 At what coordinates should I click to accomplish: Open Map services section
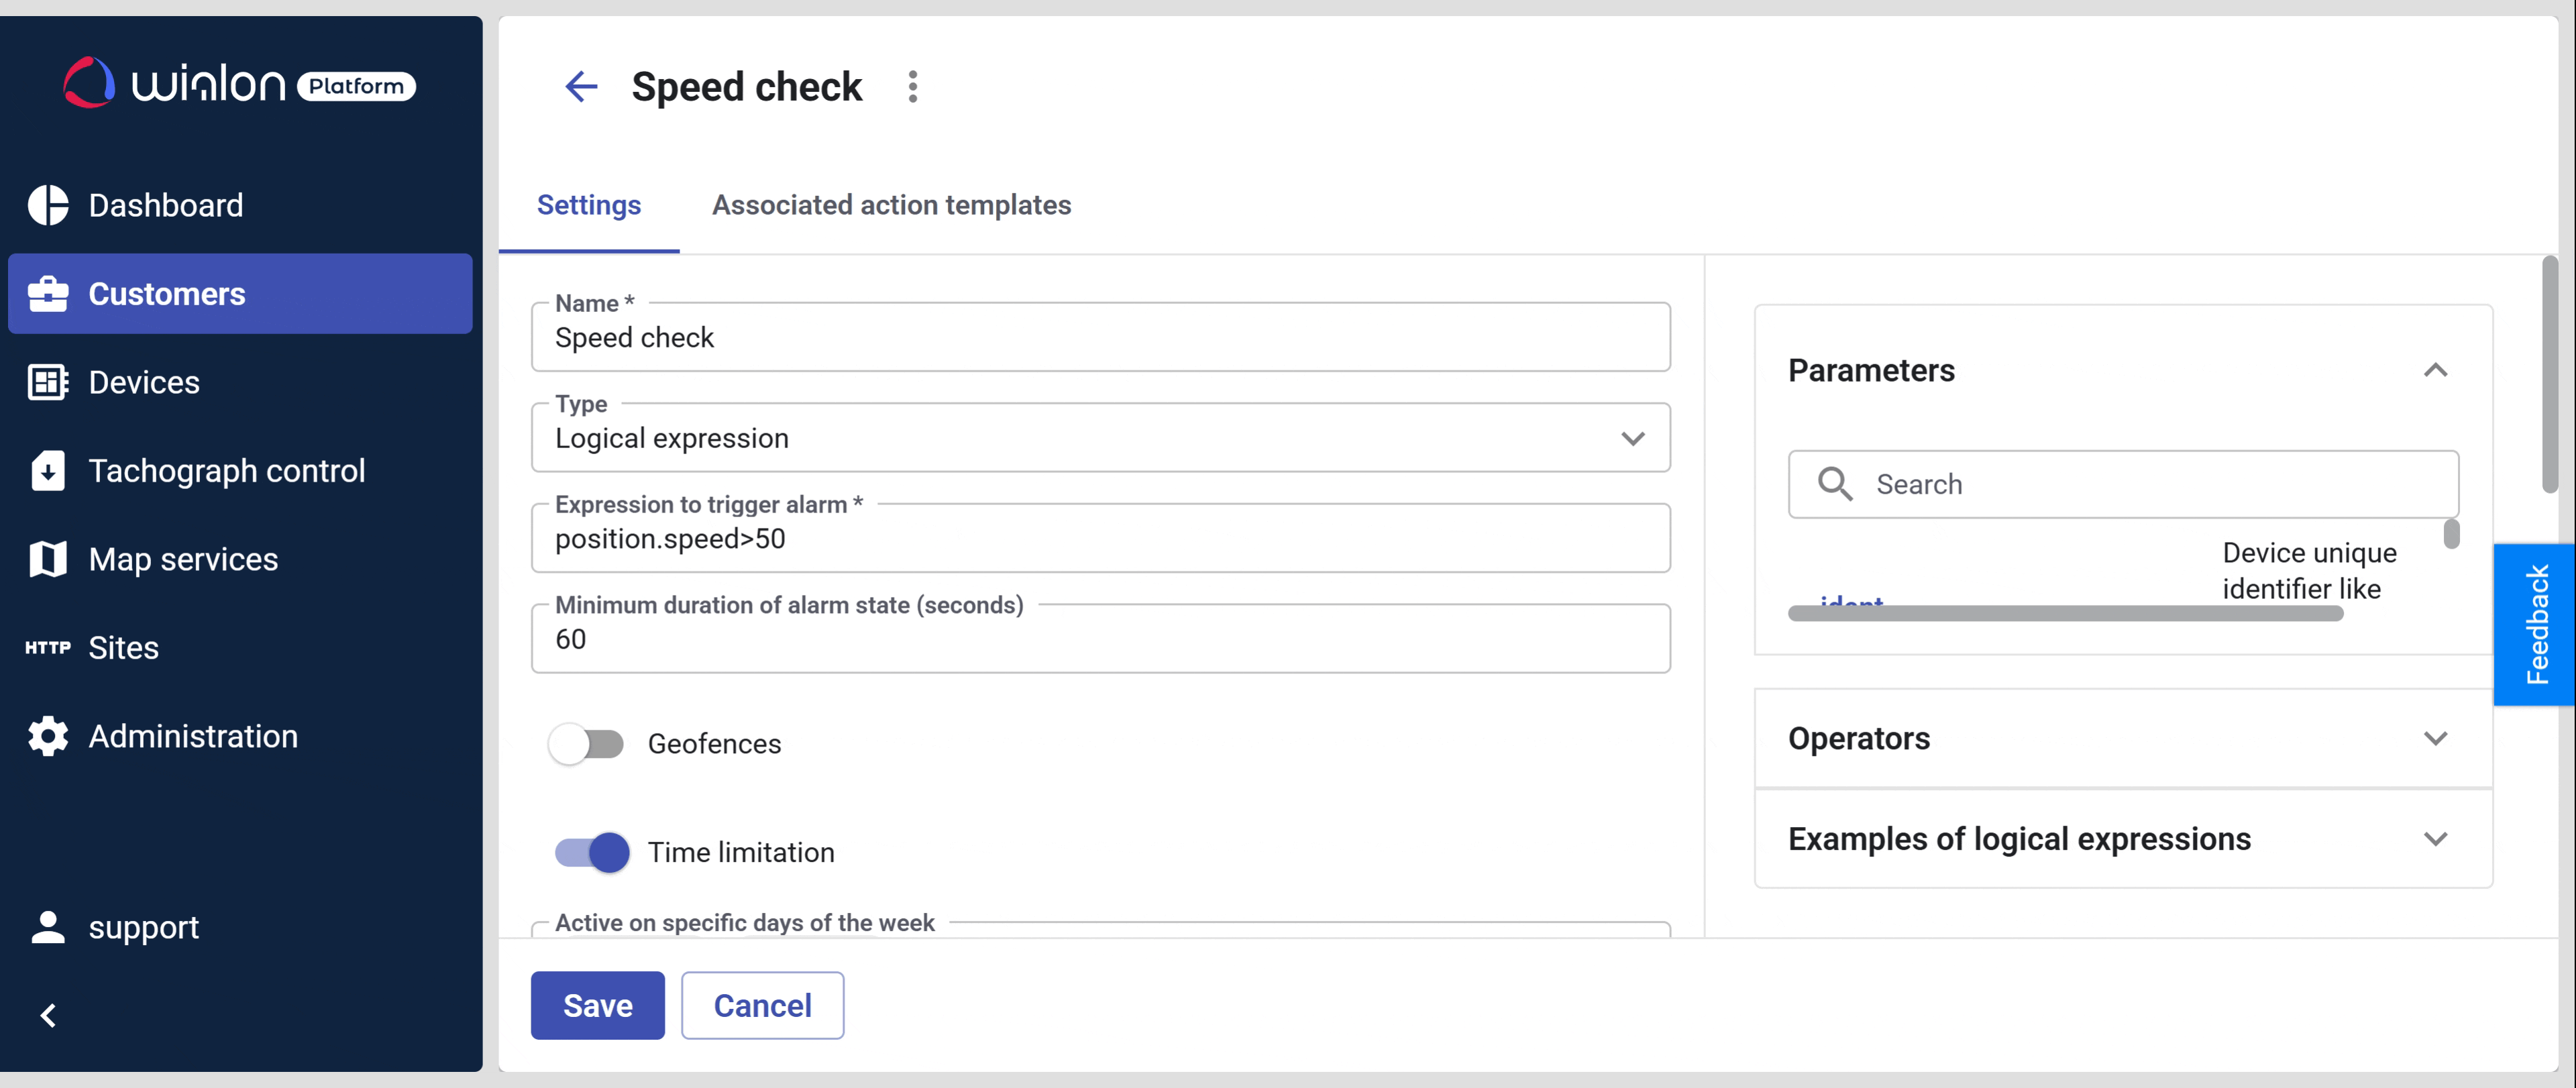[183, 559]
